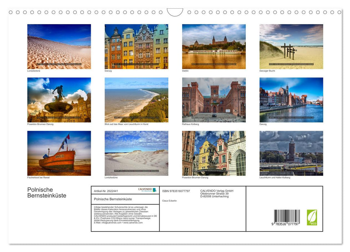The height and width of the screenshot is (252, 350).
Task: Click the Claus Eckerlin author name
Action: (x=170, y=201)
